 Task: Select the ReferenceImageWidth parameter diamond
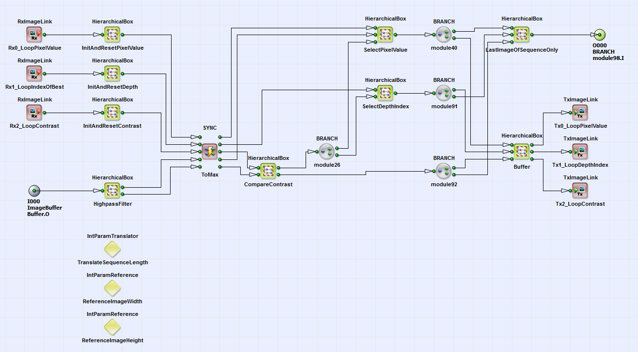[113, 288]
